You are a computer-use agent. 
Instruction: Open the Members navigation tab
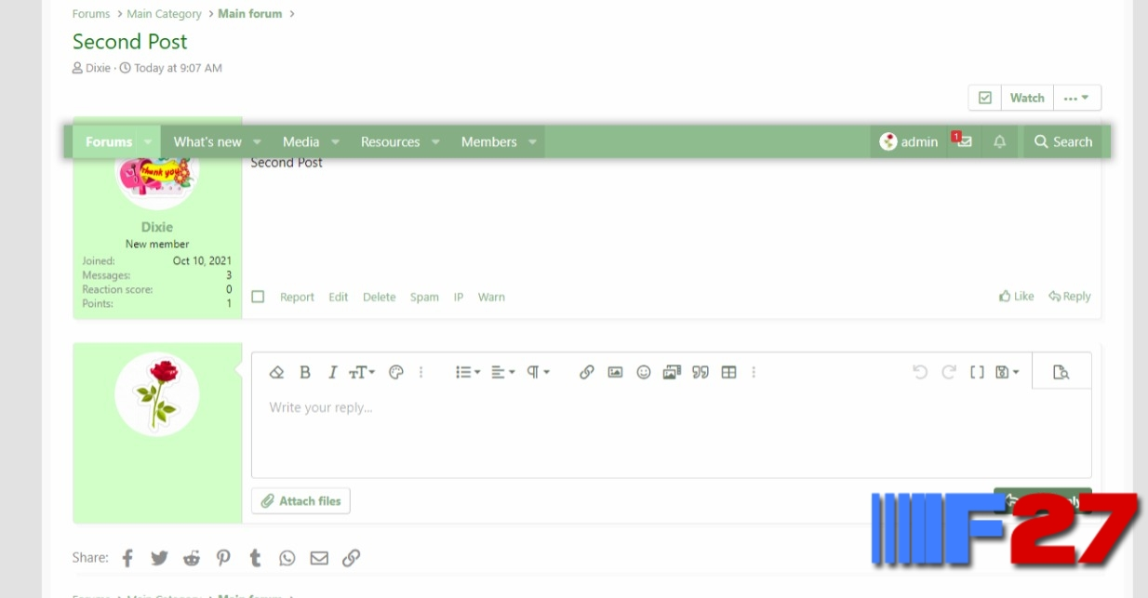488,142
